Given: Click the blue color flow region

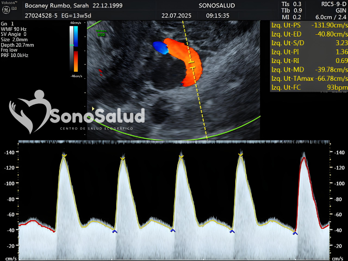Looking at the screenshot, I should (x=160, y=47).
